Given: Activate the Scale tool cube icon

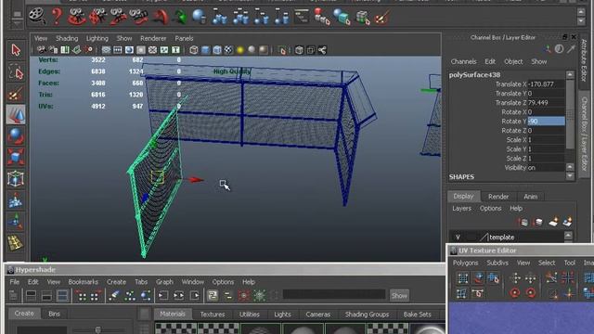Looking at the screenshot, I should coord(16,157).
